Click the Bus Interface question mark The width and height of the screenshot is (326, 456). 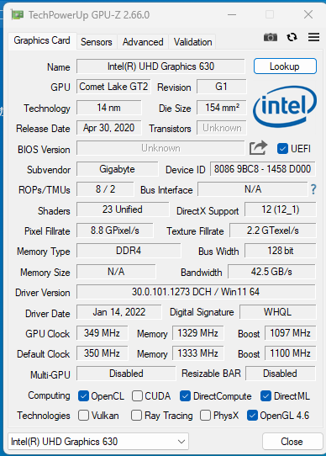pos(313,189)
